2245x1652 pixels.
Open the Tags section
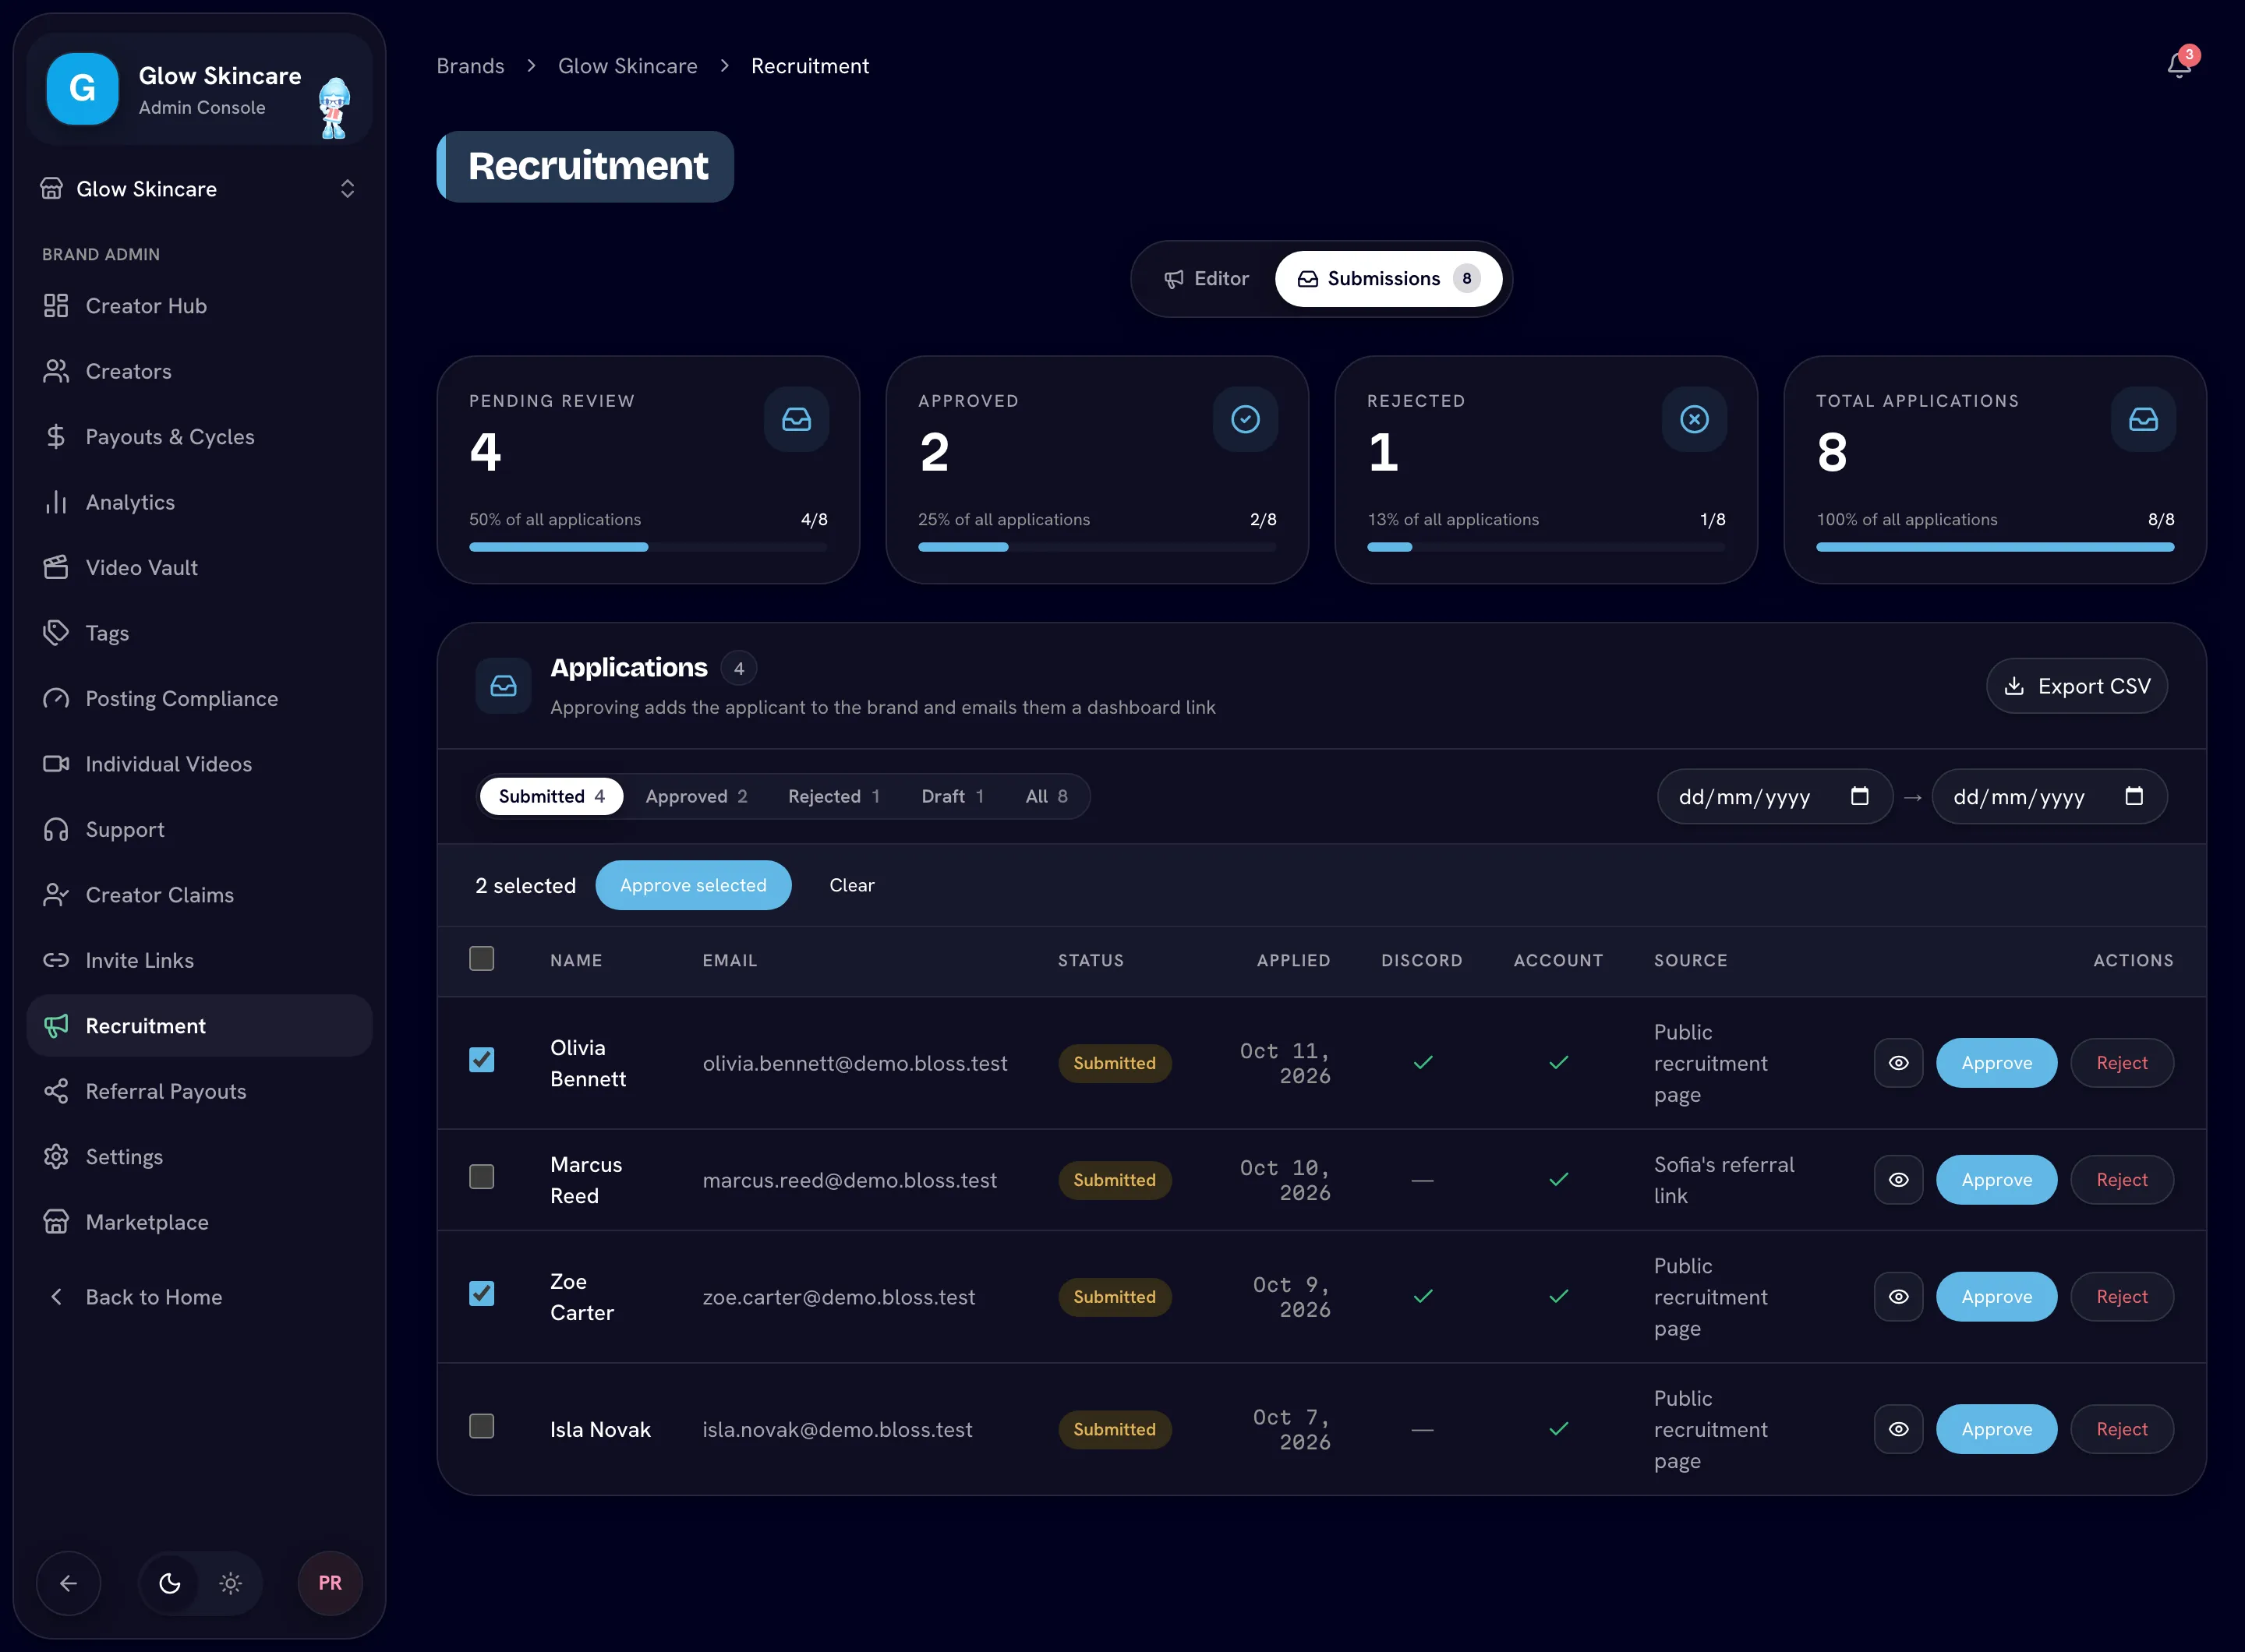(x=199, y=633)
